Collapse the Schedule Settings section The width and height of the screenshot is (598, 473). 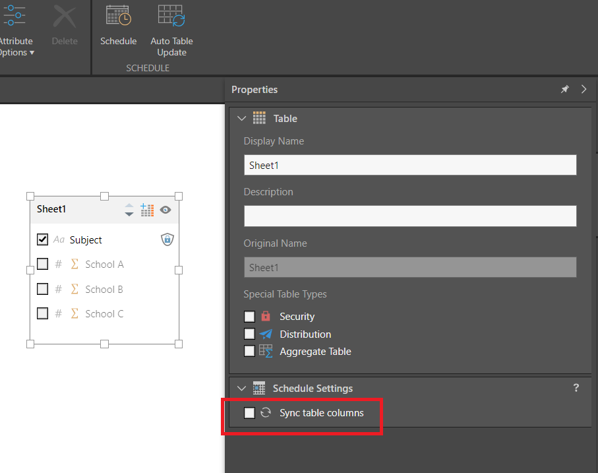point(241,389)
